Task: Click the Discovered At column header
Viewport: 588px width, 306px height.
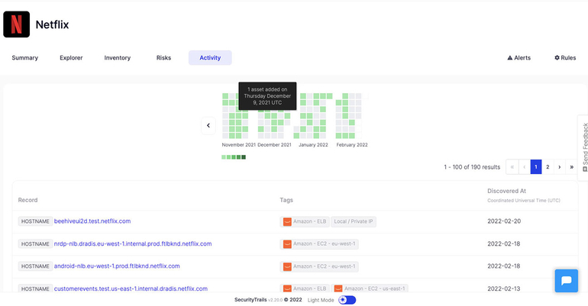Action: coord(506,191)
